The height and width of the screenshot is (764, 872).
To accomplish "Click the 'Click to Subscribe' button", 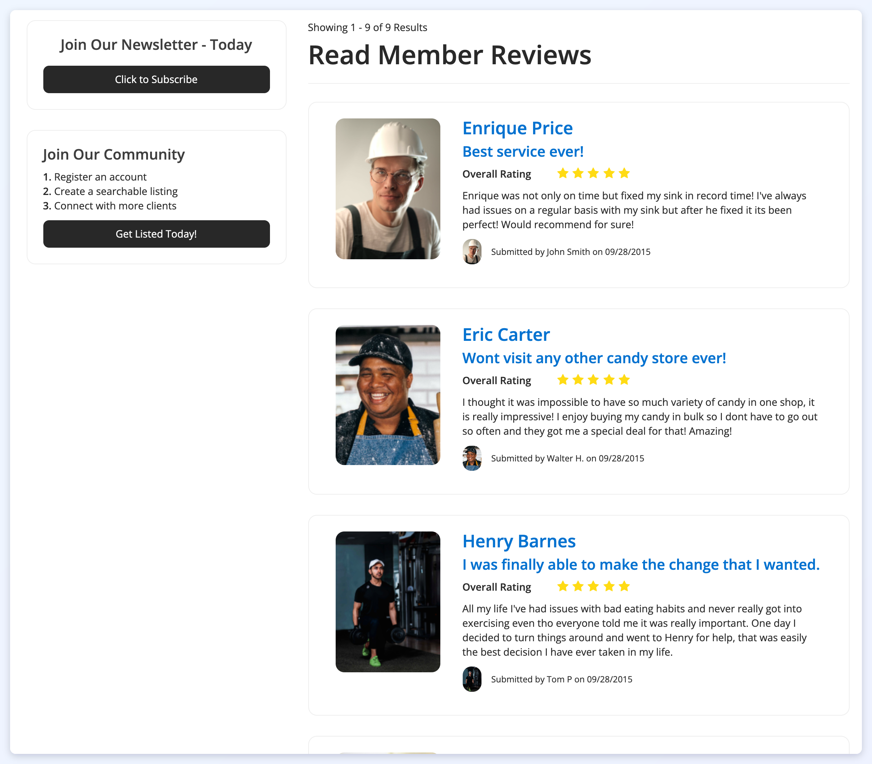I will click(x=156, y=79).
